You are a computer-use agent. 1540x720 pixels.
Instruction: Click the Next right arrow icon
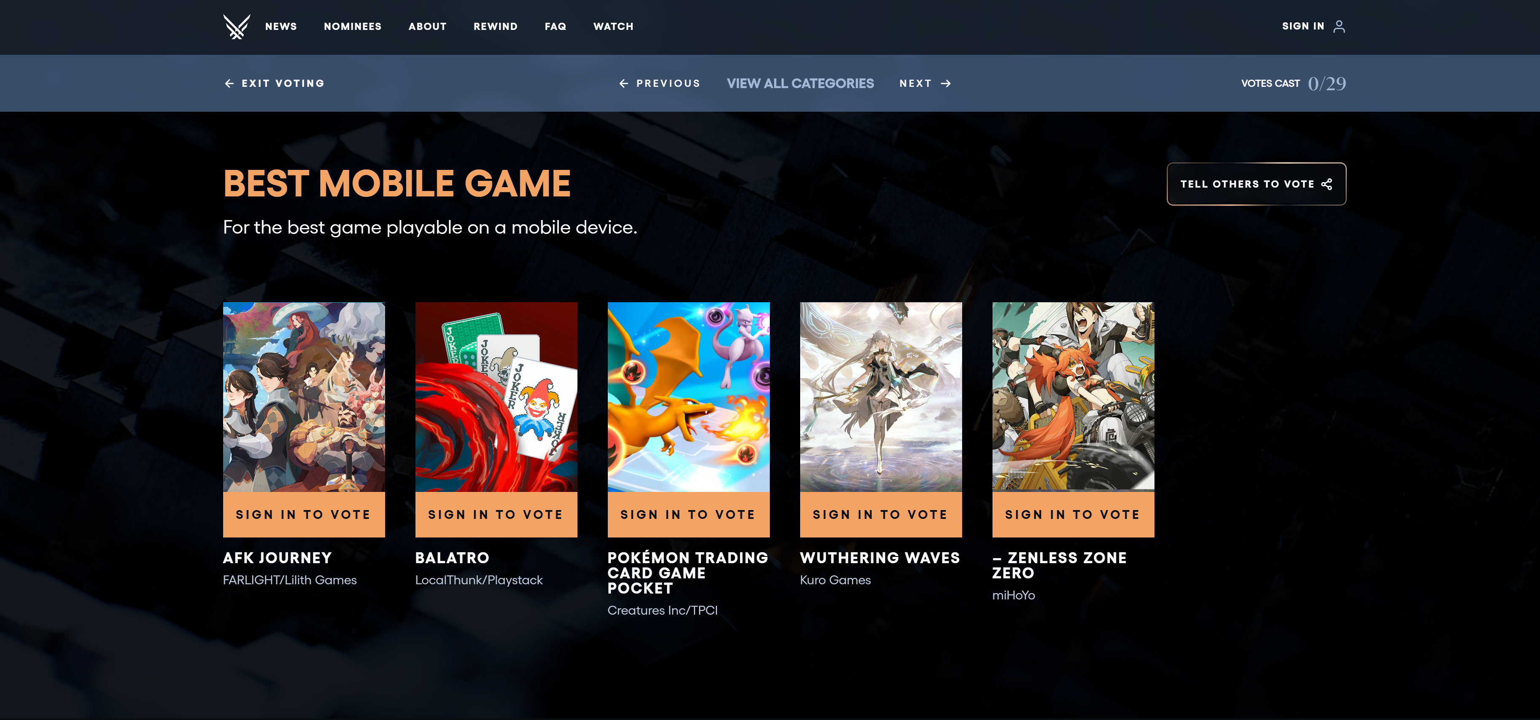[946, 83]
